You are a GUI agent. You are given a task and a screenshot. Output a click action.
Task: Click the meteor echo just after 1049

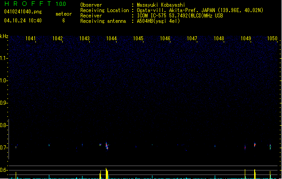(255, 145)
